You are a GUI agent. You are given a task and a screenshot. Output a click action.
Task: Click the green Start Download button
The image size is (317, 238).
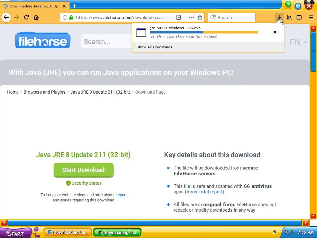tap(84, 170)
